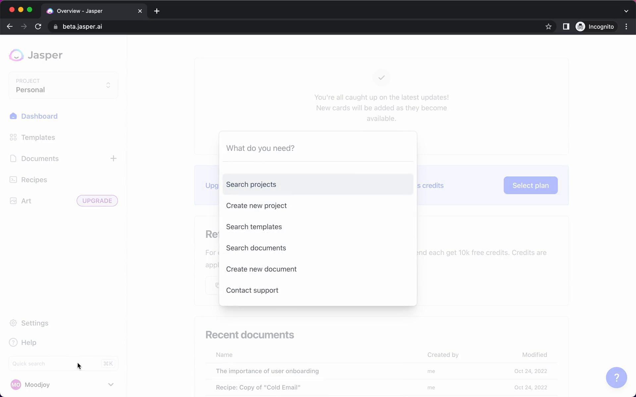The width and height of the screenshot is (636, 397).
Task: Click the Art image icon
Action: coord(13,201)
